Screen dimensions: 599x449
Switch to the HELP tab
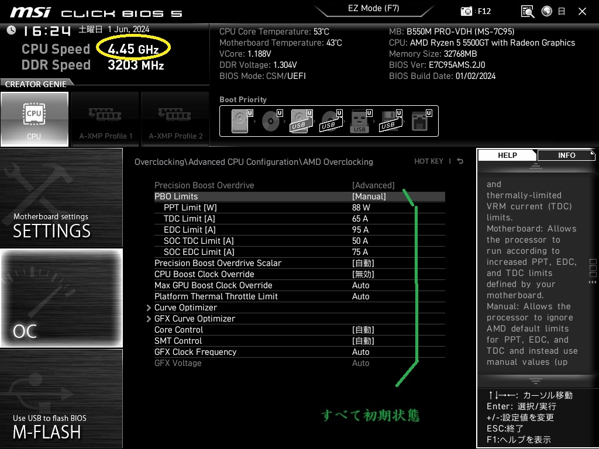507,156
